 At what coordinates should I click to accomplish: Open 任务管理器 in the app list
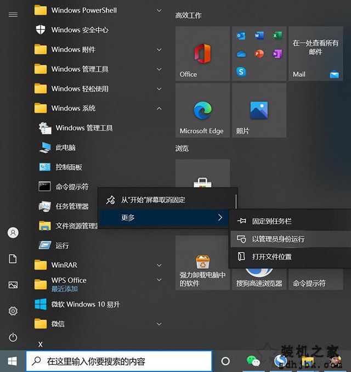65,206
